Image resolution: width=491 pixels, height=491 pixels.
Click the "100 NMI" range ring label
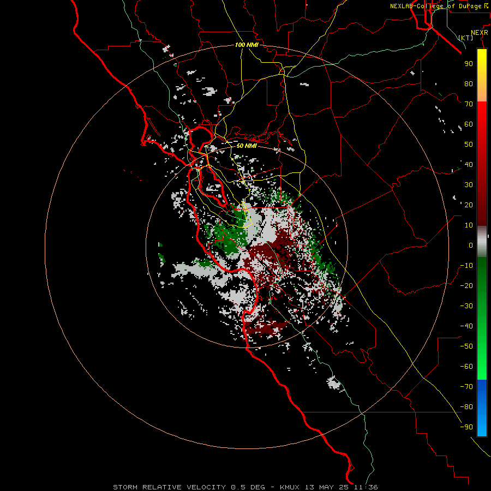click(247, 45)
